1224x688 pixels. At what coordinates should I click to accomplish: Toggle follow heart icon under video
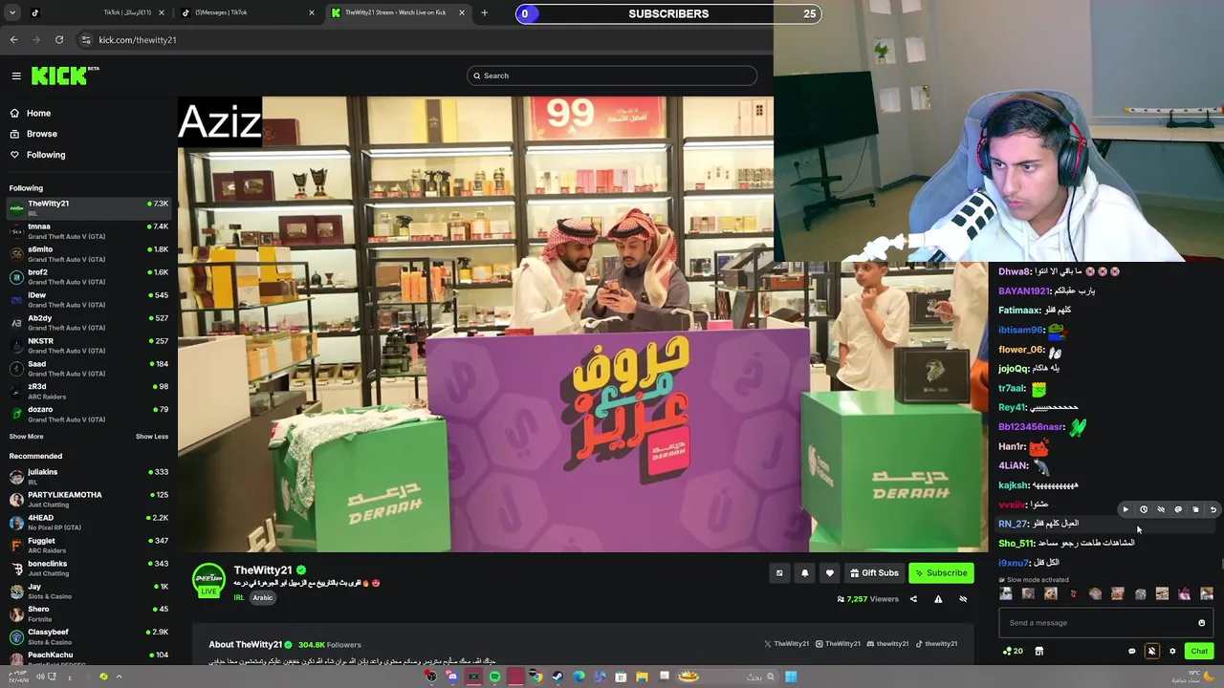click(x=829, y=572)
